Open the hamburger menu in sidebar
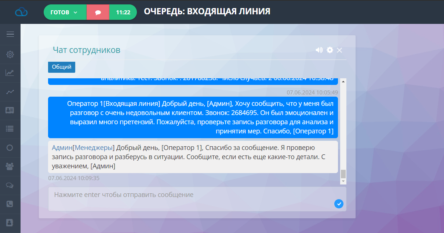Screen dimensions: 444x233 (x=10, y=34)
